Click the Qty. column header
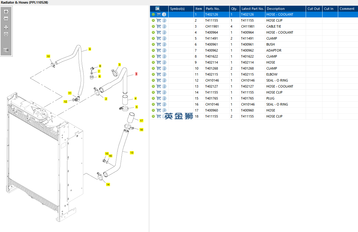This screenshot has height=232, width=358. (x=235, y=9)
